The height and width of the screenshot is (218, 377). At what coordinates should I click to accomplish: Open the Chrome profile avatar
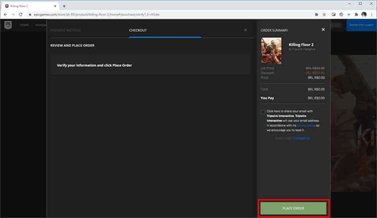tap(364, 14)
